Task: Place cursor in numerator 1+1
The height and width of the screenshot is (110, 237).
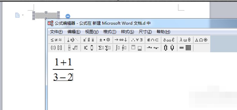Action: pos(63,62)
